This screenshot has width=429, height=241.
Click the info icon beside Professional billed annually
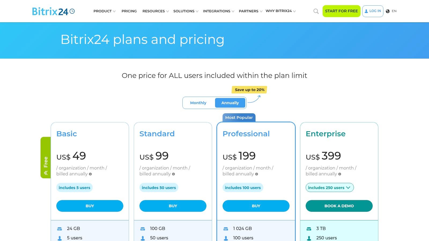[257, 174]
